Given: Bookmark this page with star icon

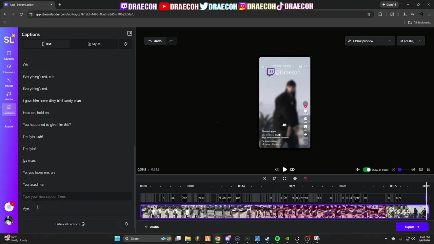Looking at the screenshot, I should [369, 14].
